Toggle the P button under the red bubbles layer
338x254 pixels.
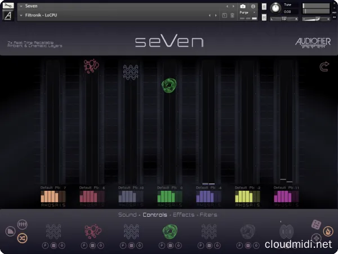(84, 246)
